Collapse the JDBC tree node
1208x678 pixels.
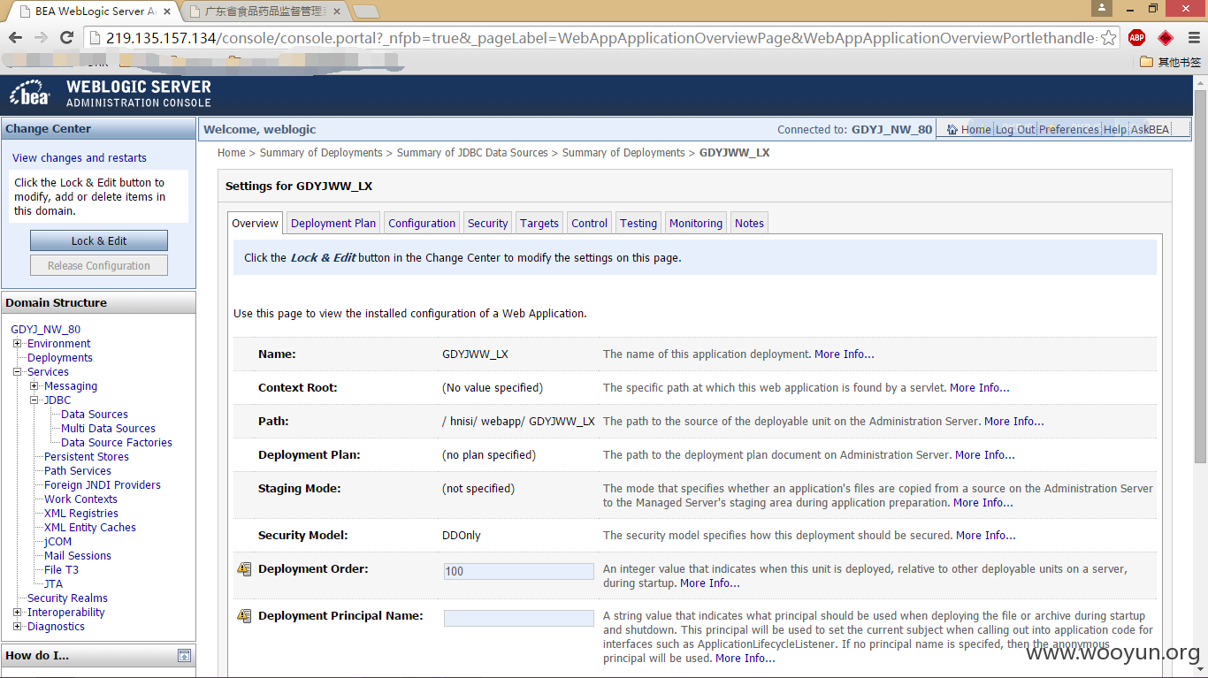click(x=34, y=400)
